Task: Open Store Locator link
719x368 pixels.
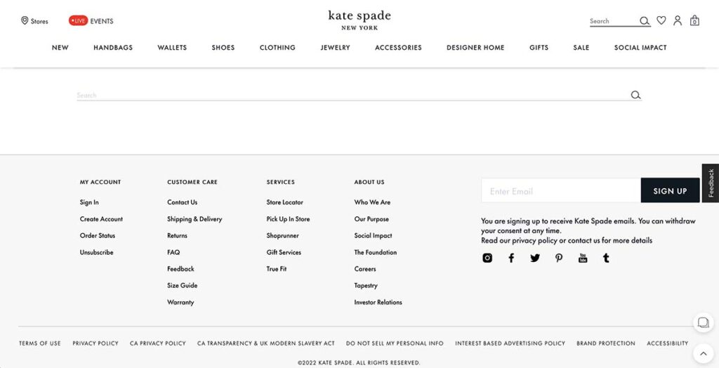Action: click(285, 202)
